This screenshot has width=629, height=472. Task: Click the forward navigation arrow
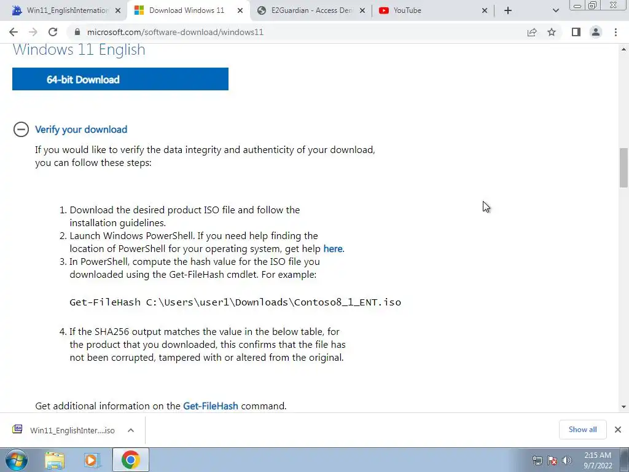tap(33, 32)
